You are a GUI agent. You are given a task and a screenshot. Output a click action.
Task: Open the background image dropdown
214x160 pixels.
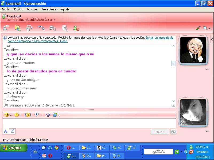coord(59,115)
